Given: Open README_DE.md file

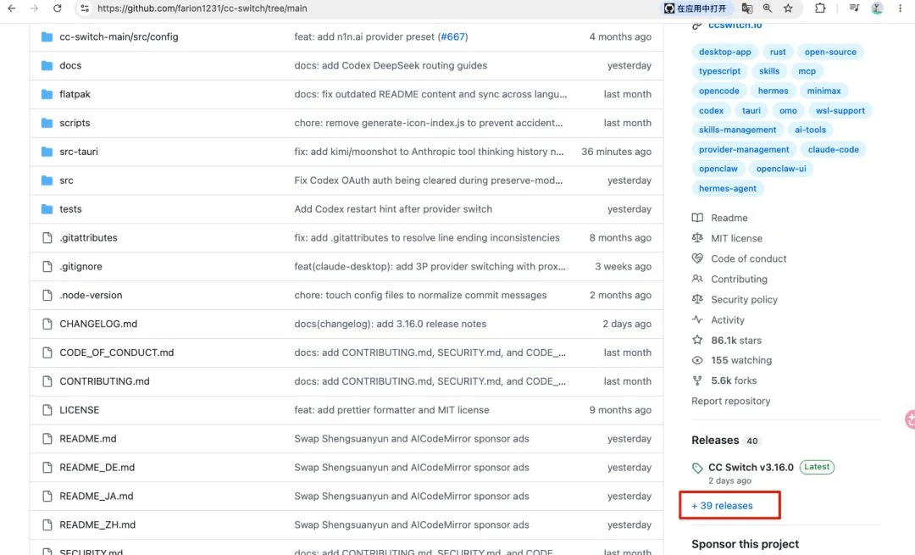Looking at the screenshot, I should click(97, 468).
